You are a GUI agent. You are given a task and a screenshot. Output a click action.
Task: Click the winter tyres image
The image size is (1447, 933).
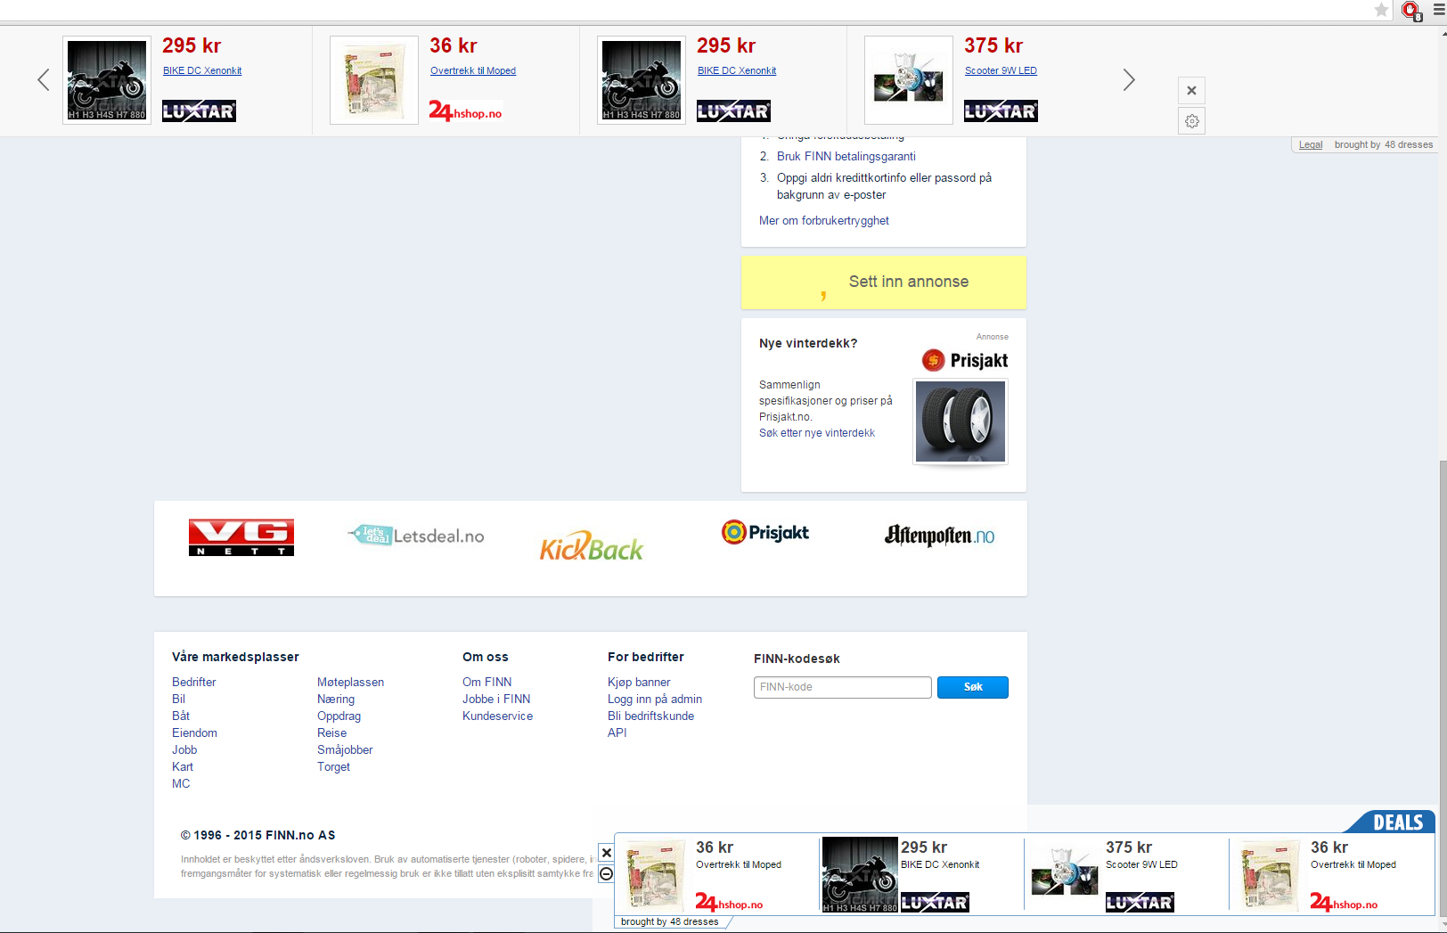coord(961,421)
